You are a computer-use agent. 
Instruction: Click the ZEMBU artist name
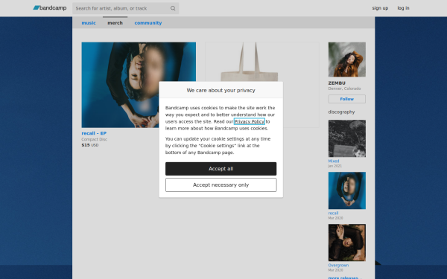(x=337, y=83)
